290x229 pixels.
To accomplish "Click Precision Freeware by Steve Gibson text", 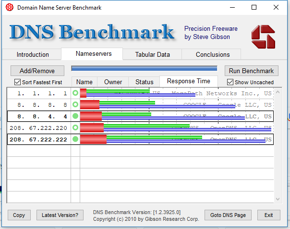I will tap(211, 33).
